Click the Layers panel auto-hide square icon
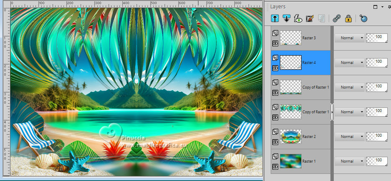 click(375, 7)
